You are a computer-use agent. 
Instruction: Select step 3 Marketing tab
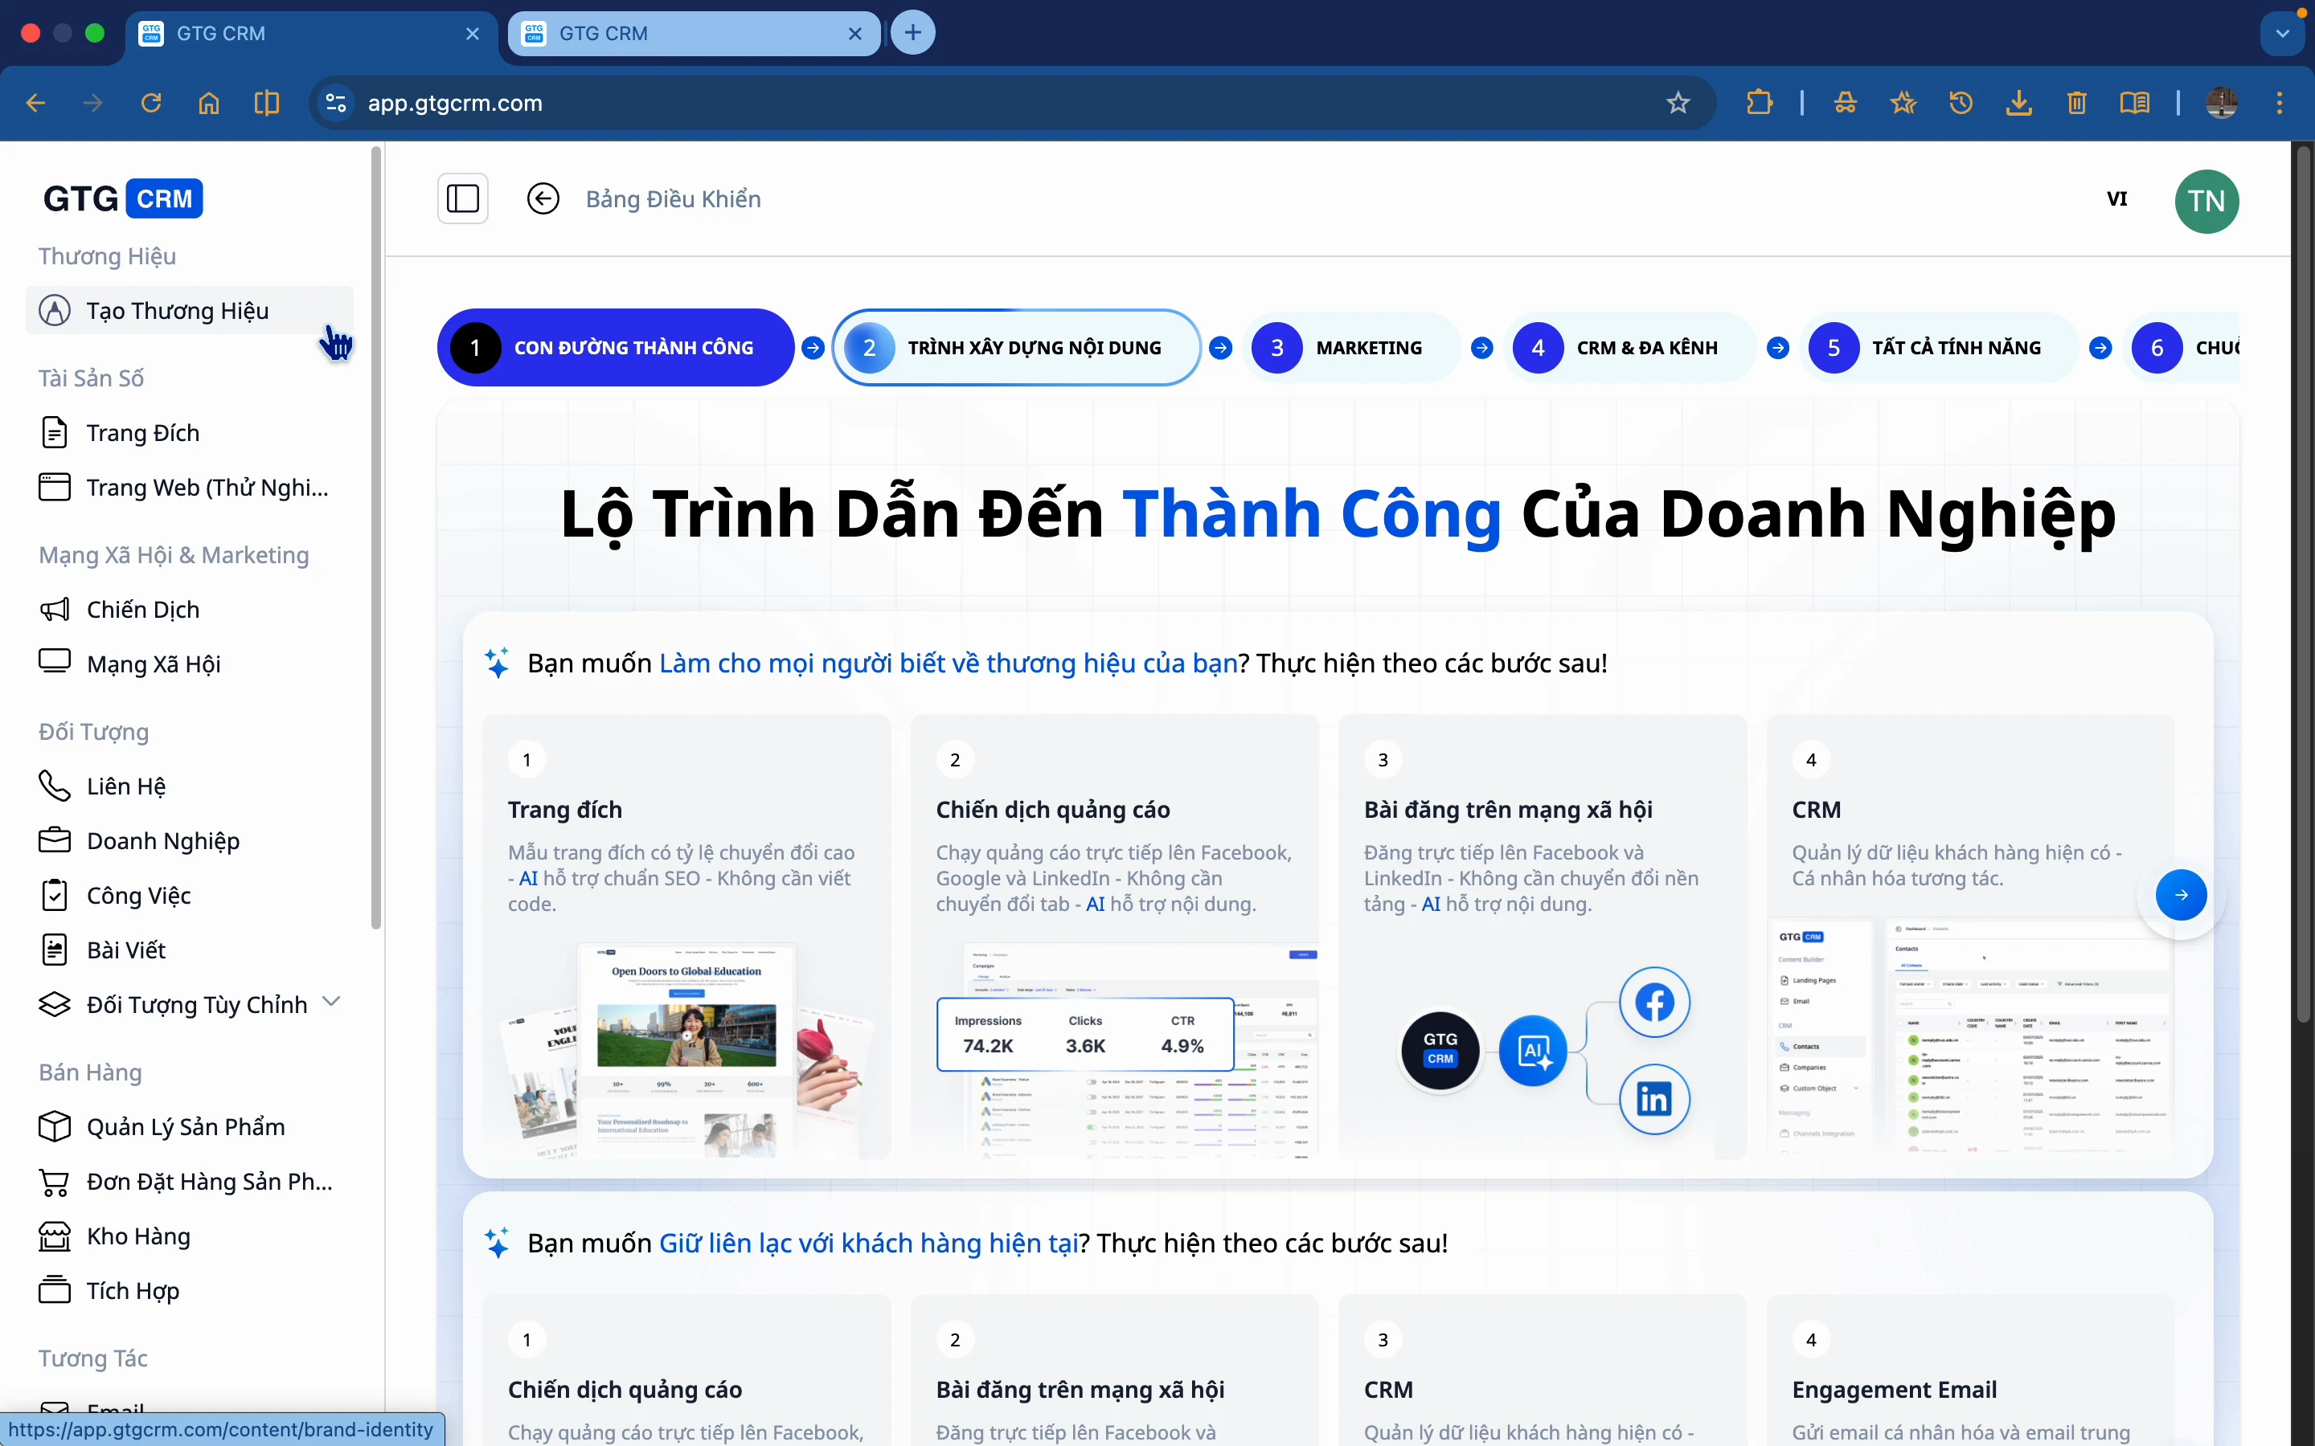point(1350,348)
